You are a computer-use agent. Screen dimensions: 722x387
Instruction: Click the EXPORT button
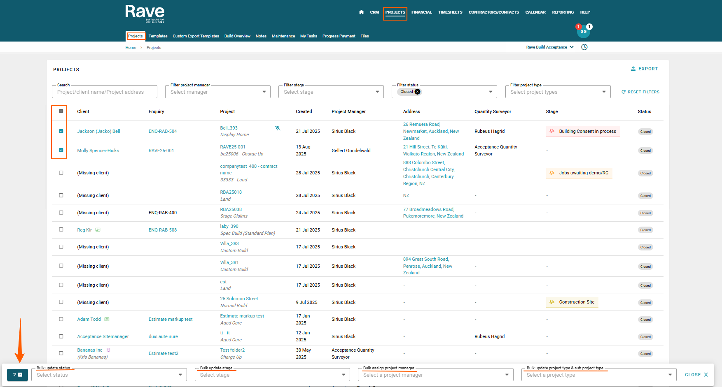645,69
